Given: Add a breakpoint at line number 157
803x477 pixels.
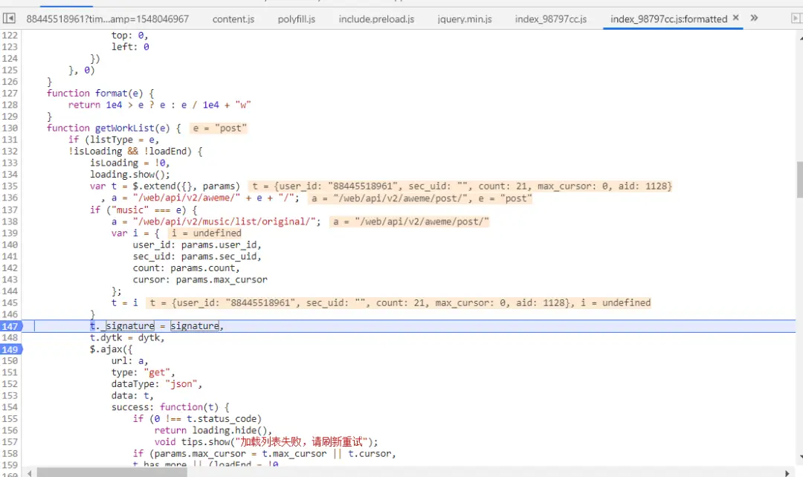Looking at the screenshot, I should click(10, 442).
